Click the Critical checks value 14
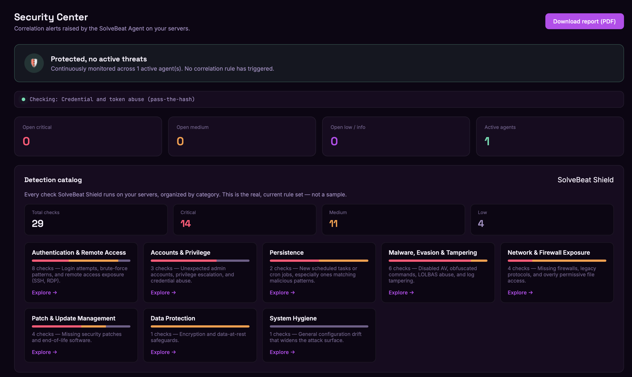The height and width of the screenshot is (377, 632). coord(185,224)
